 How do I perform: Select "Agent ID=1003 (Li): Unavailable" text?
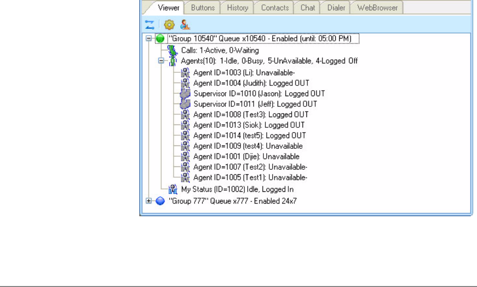click(x=244, y=73)
